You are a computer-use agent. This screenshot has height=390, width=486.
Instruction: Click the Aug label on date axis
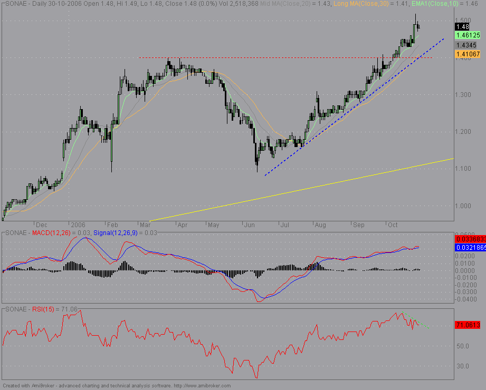[x=320, y=225]
